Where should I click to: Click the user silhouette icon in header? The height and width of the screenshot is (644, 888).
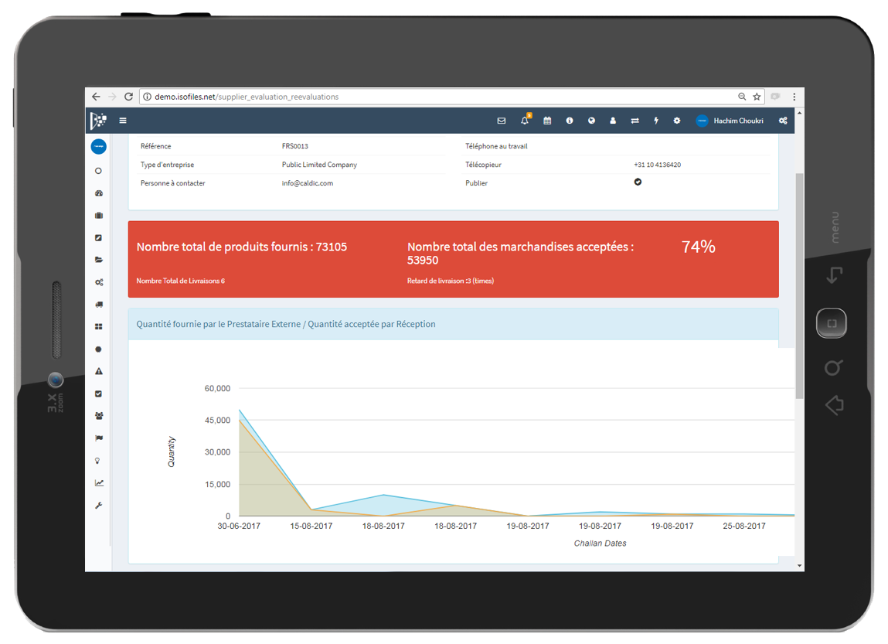click(613, 121)
